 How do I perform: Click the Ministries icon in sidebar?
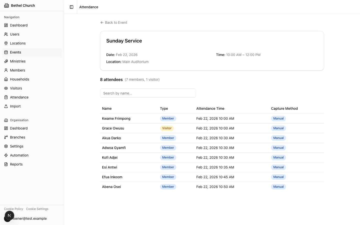pos(6,61)
